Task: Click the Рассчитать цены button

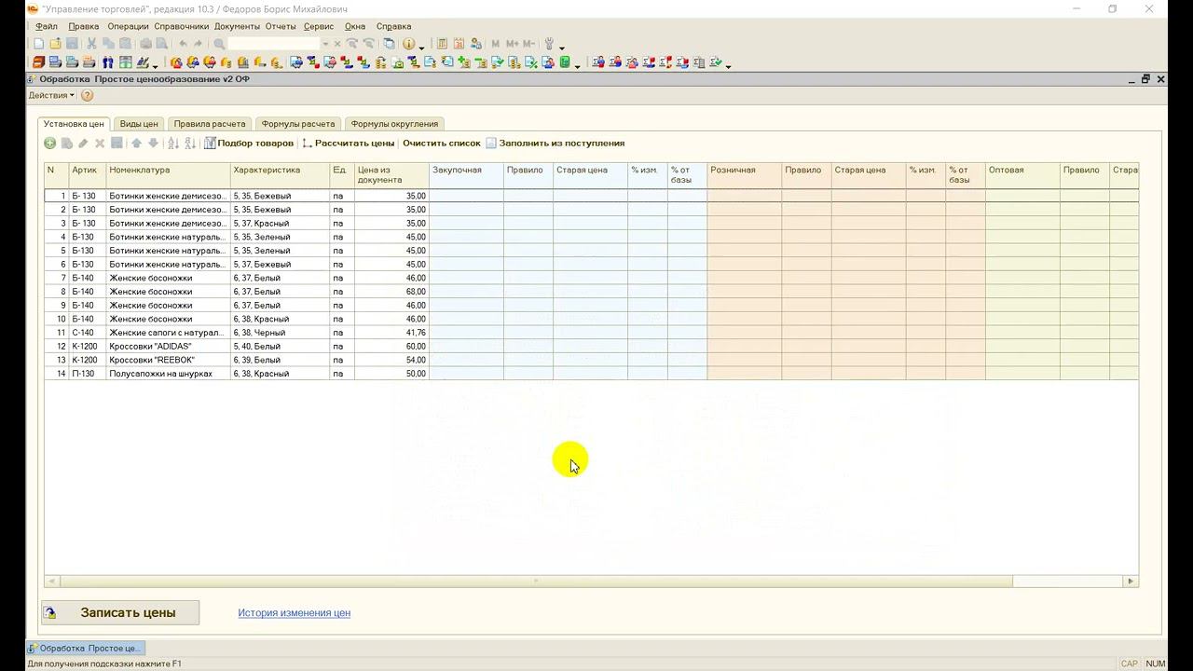Action: [349, 144]
